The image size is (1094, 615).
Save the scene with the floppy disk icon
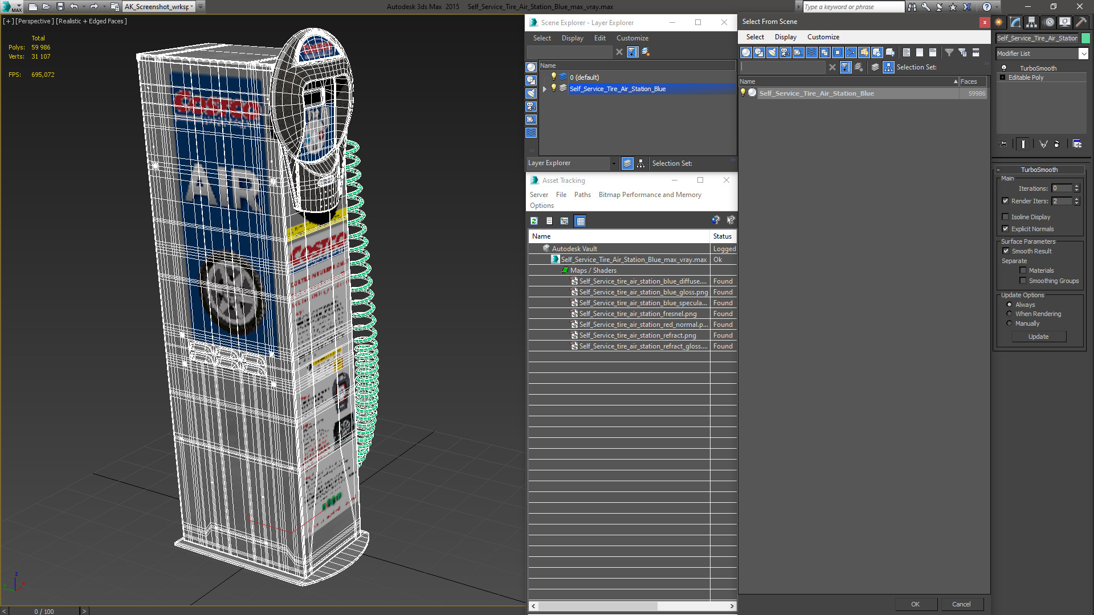pyautogui.click(x=60, y=7)
